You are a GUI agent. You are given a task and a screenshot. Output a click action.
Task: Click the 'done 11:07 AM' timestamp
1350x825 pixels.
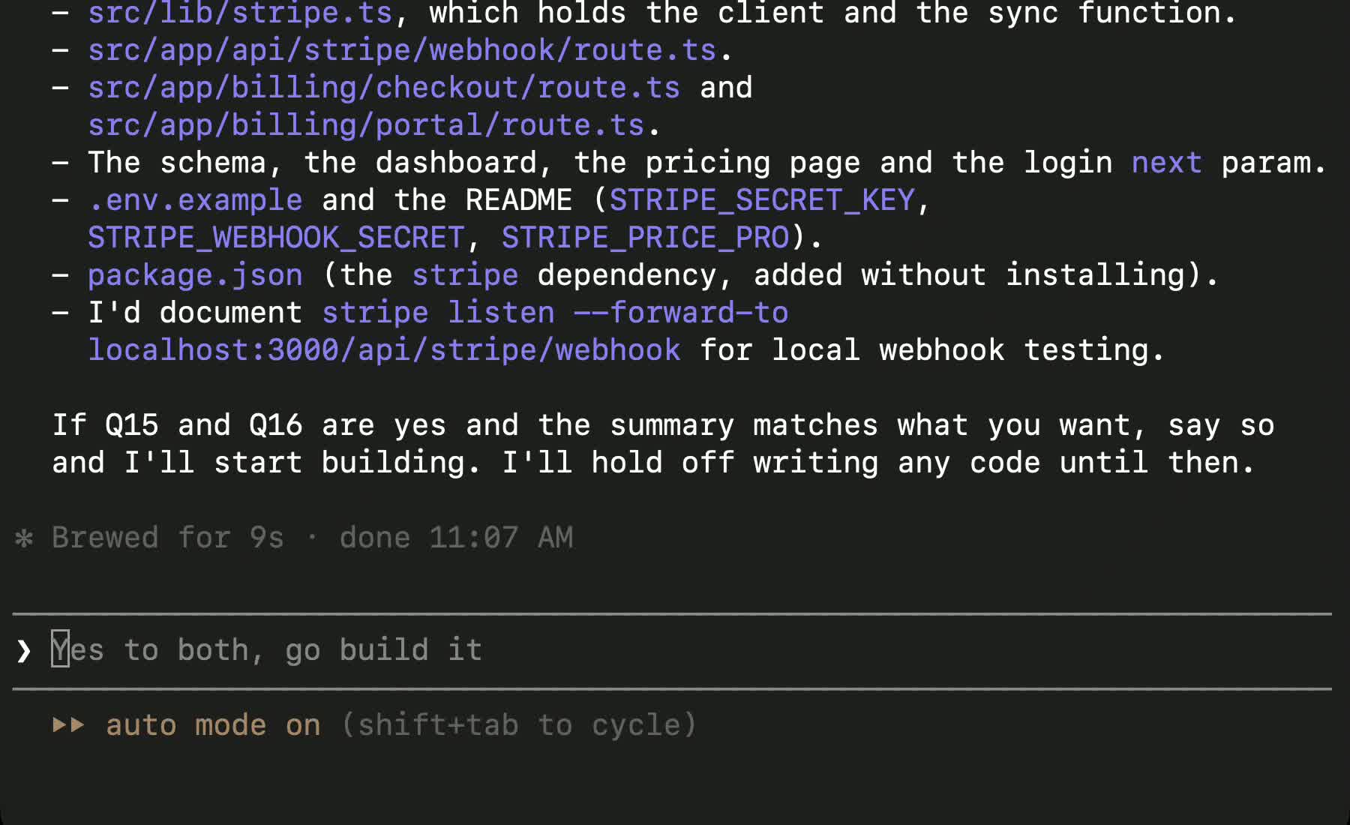pyautogui.click(x=456, y=538)
